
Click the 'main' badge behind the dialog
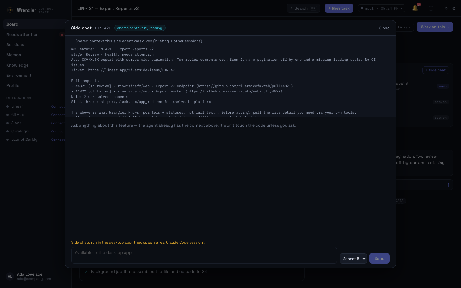pos(443,86)
